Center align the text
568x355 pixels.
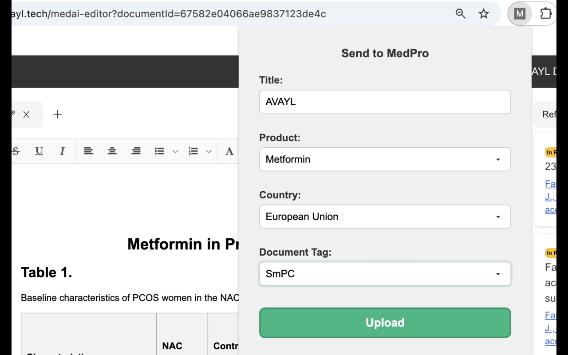[x=112, y=151]
